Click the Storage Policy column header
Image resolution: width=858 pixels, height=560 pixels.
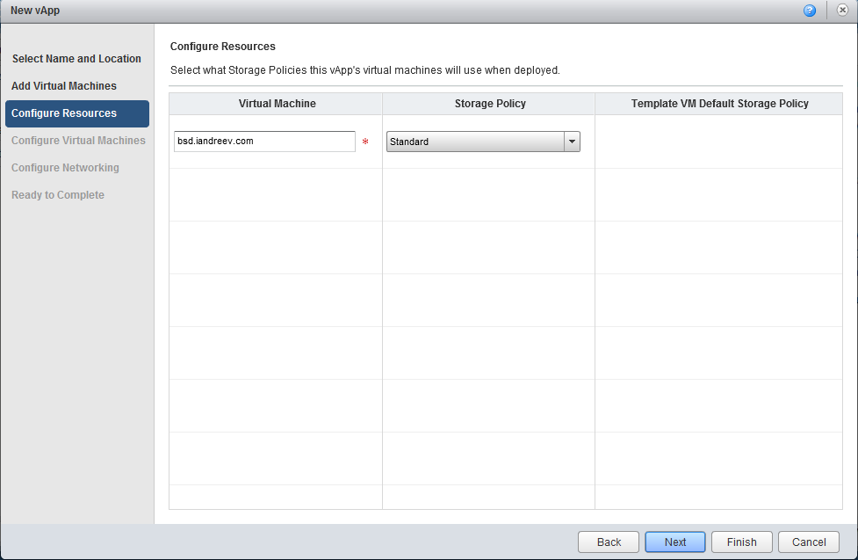coord(488,104)
